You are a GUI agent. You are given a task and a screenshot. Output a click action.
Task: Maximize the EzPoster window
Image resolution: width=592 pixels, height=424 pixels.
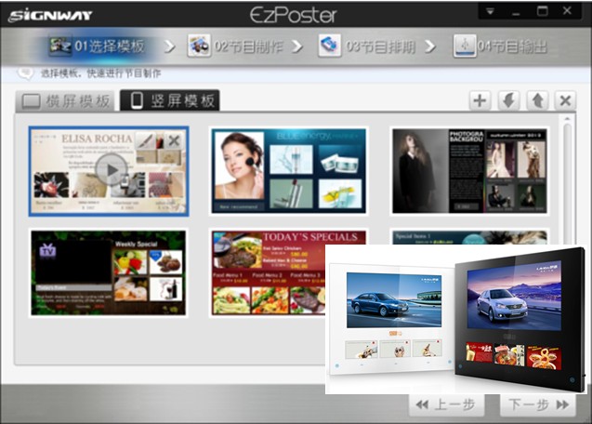542,11
